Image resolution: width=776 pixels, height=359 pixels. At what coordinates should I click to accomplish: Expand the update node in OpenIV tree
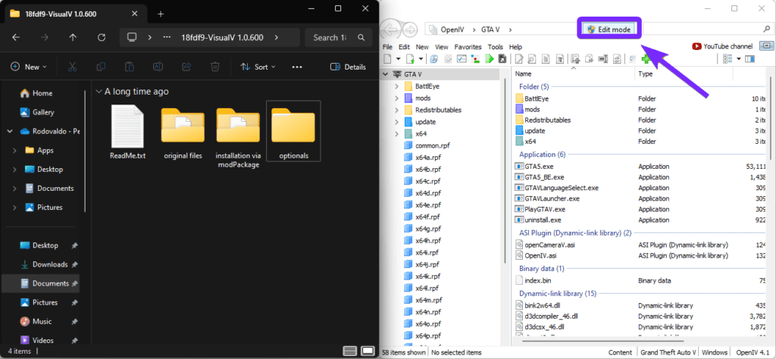[396, 122]
